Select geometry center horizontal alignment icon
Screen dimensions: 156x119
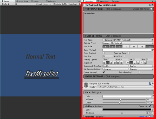coord(121,63)
